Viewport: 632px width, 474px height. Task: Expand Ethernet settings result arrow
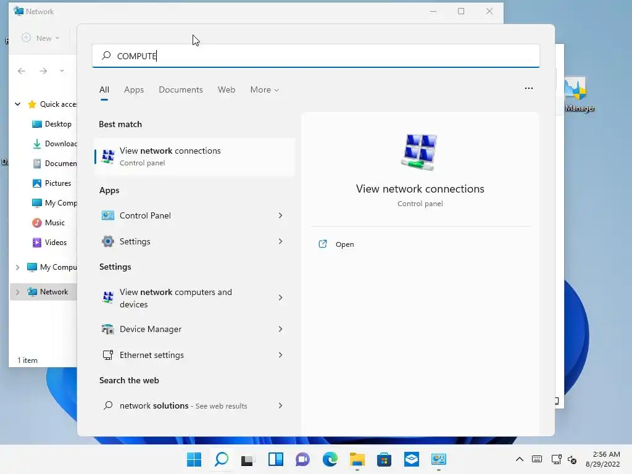point(281,355)
